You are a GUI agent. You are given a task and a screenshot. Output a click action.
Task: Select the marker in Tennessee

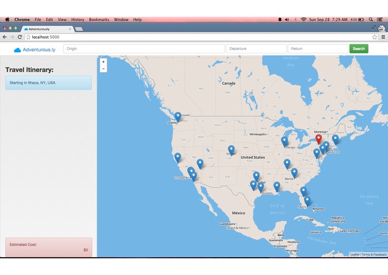(287, 164)
